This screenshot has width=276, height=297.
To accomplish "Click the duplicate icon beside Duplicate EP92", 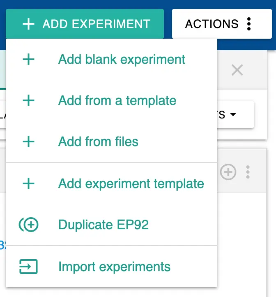I will 28,225.
